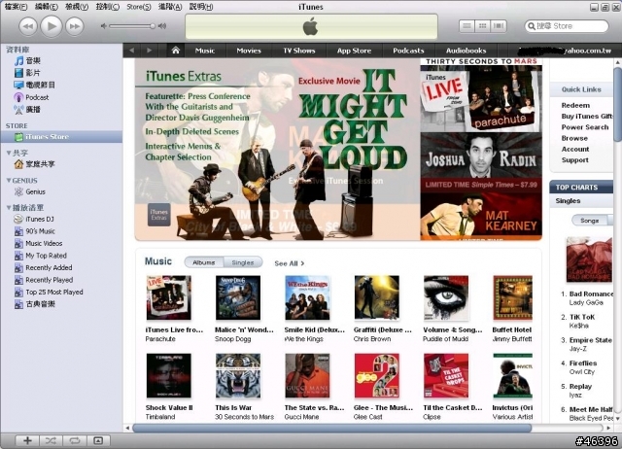Go forward with store navigation forward arrow

pyautogui.click(x=149, y=51)
